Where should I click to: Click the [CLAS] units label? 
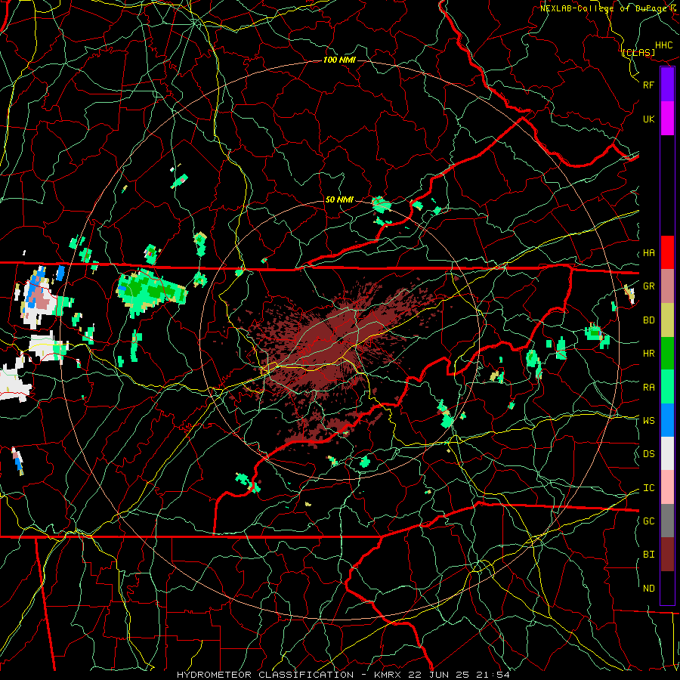pos(638,52)
